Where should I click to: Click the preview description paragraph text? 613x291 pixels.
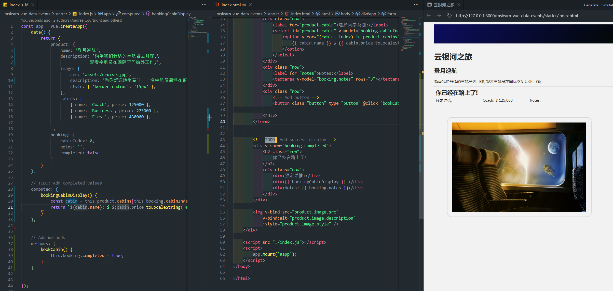point(487,82)
